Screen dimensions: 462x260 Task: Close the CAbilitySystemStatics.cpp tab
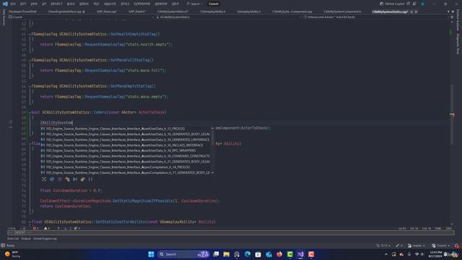point(416,12)
